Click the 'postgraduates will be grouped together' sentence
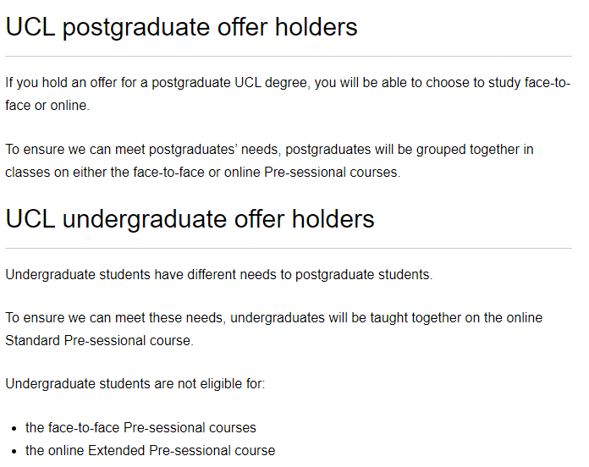 pos(269,161)
